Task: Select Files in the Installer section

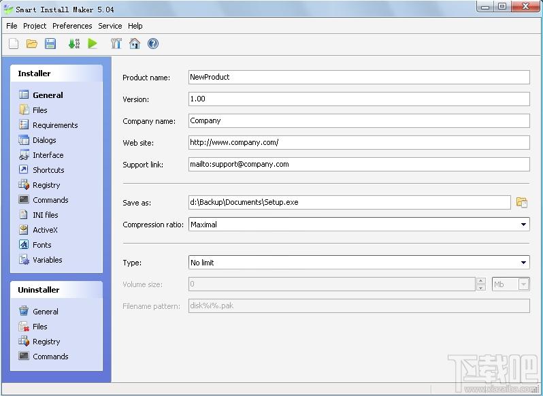Action: click(40, 110)
